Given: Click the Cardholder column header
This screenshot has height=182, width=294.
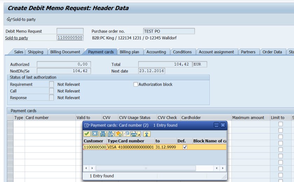Looking at the screenshot, I should 206,117.
